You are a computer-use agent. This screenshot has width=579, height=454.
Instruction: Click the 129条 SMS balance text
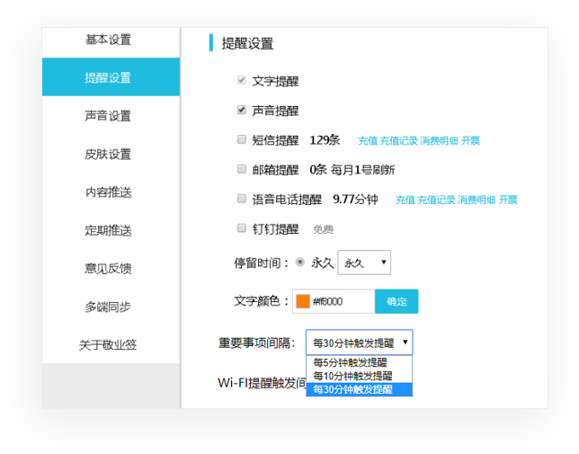325,140
